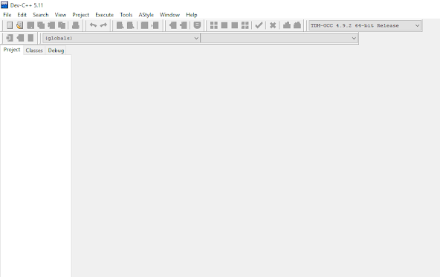
Task: Click the Replace toolbar icon
Action: click(x=131, y=25)
